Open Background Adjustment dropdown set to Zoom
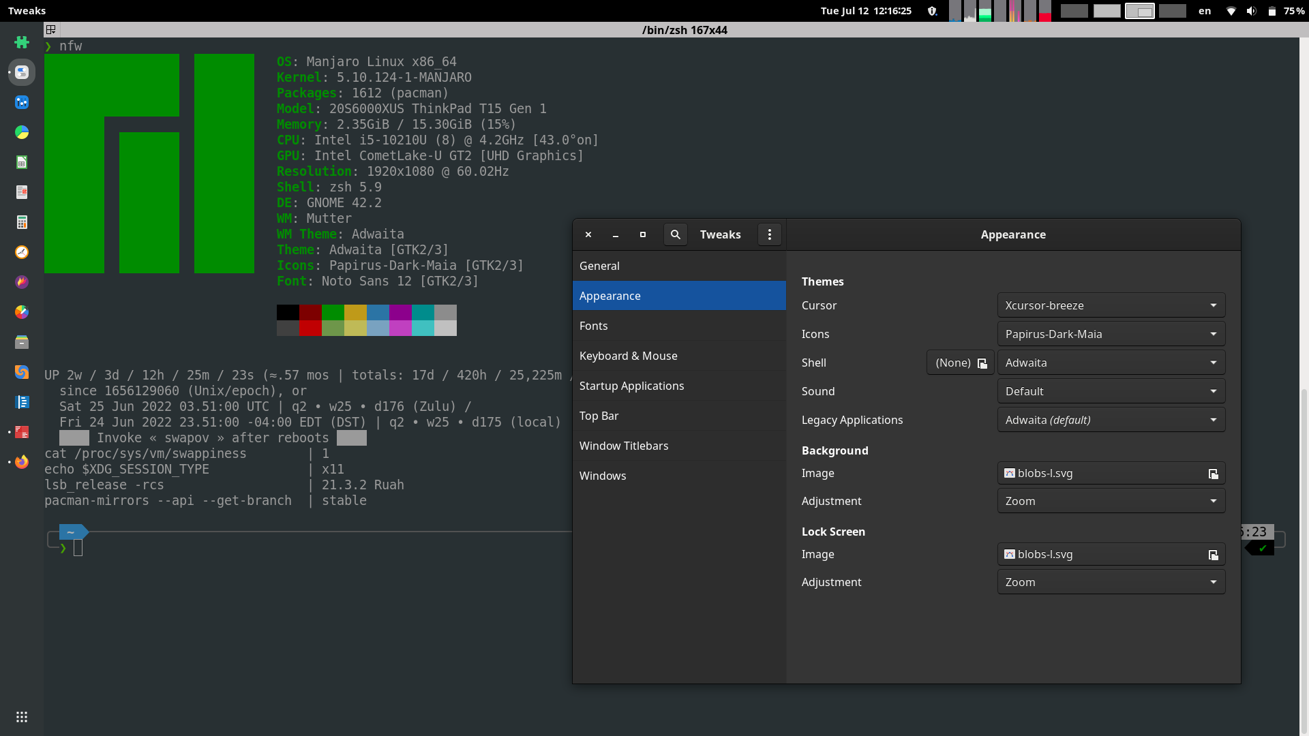 coord(1111,501)
